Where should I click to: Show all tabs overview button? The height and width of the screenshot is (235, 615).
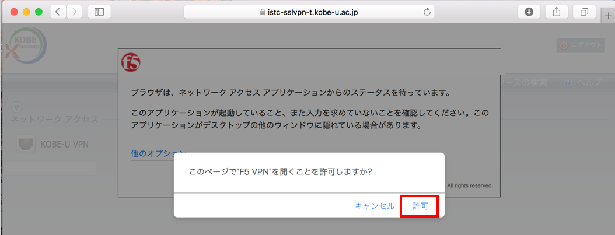pos(585,12)
